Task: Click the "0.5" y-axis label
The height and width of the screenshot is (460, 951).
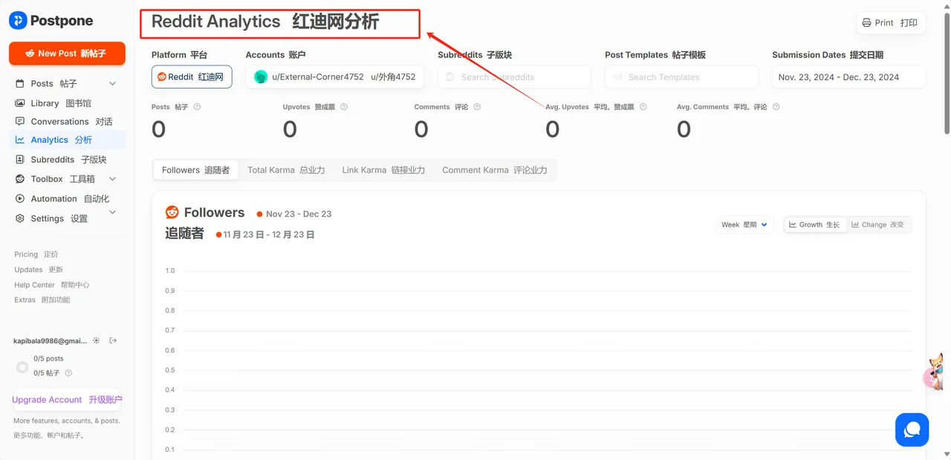Action: [170, 370]
